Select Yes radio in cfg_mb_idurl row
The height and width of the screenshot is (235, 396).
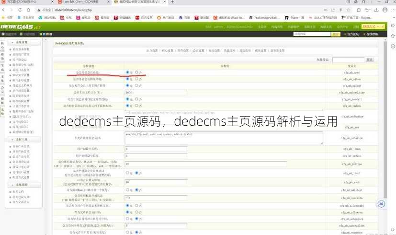(127, 173)
